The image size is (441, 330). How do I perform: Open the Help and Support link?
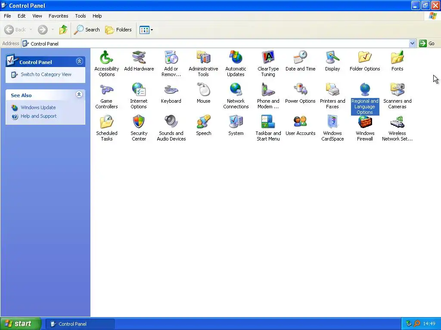pos(38,116)
